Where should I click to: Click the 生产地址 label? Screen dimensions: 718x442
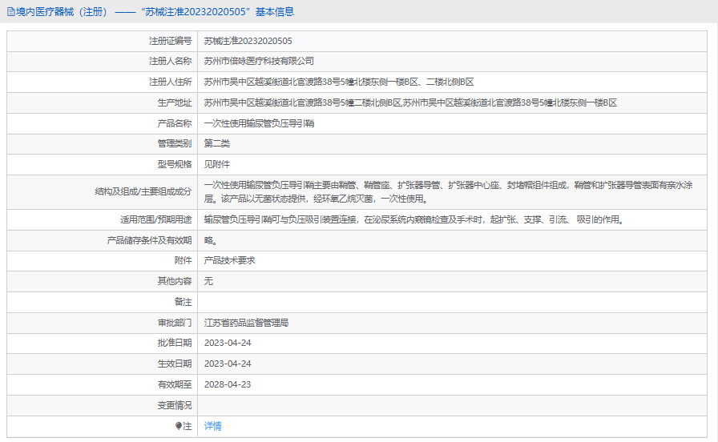tap(175, 102)
